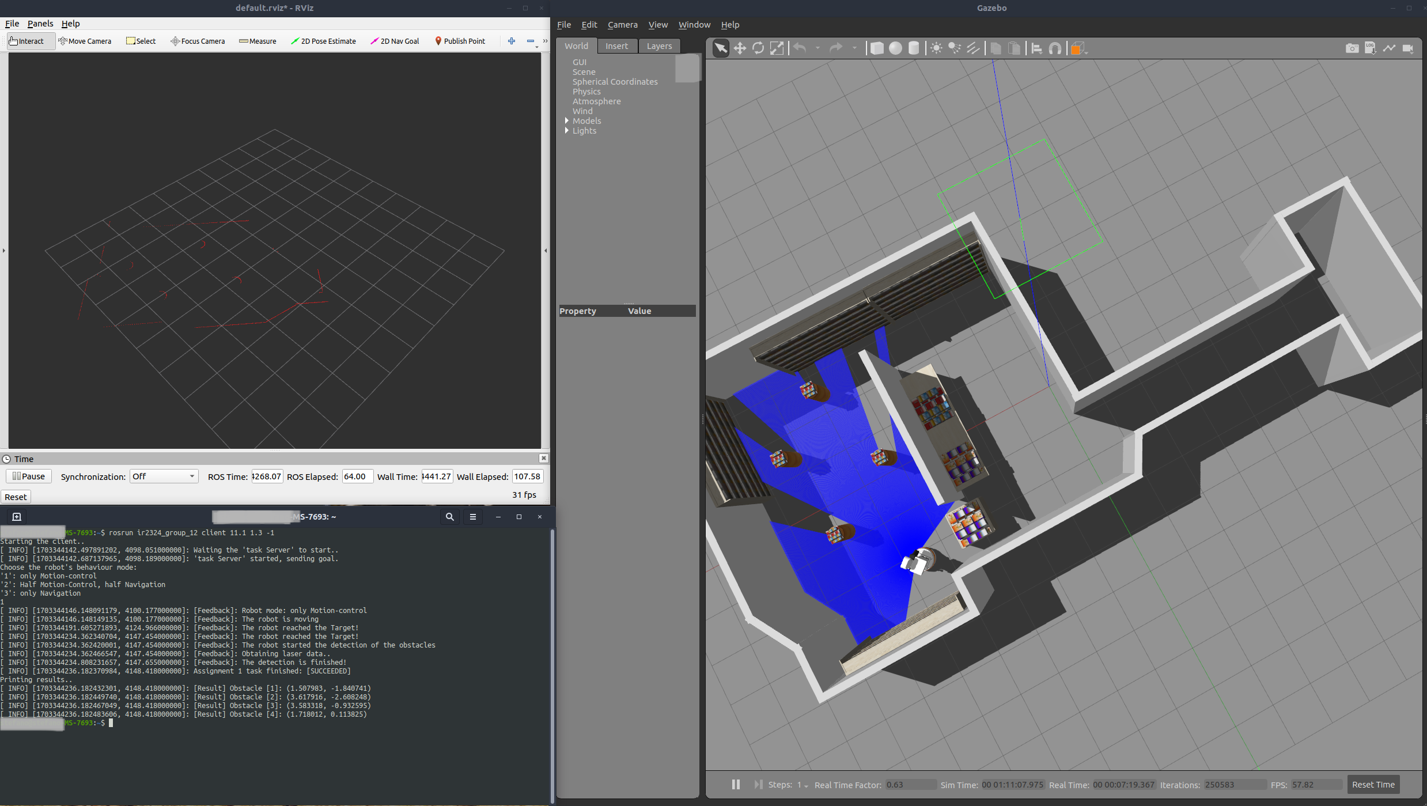Click the Reset button in RViz

16,496
